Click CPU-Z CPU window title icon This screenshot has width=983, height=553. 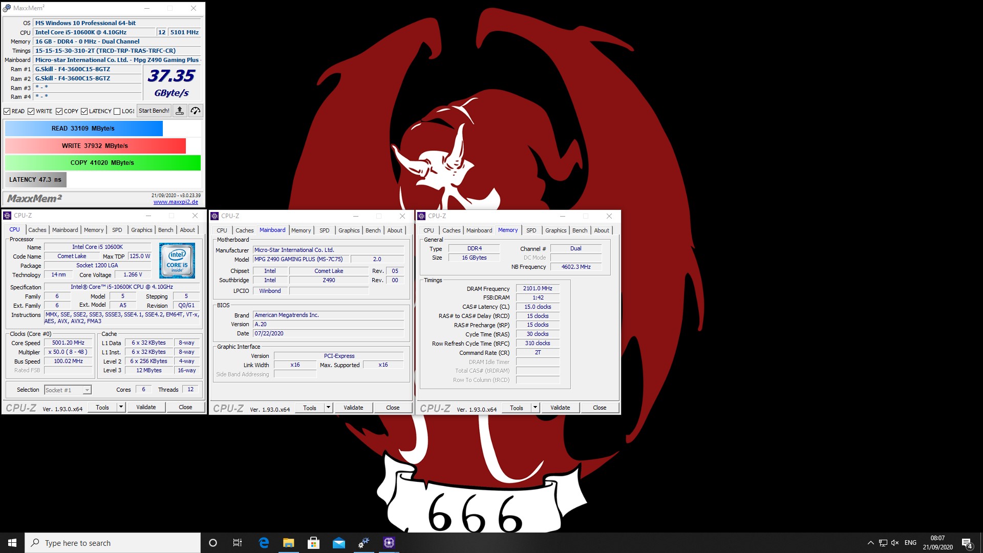pyautogui.click(x=8, y=216)
